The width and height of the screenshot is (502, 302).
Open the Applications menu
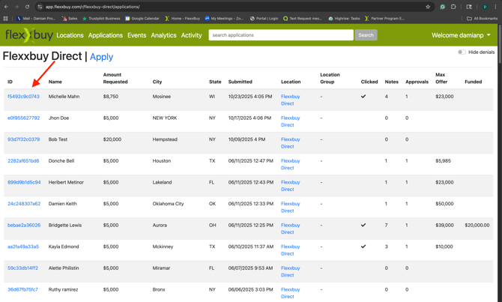105,35
